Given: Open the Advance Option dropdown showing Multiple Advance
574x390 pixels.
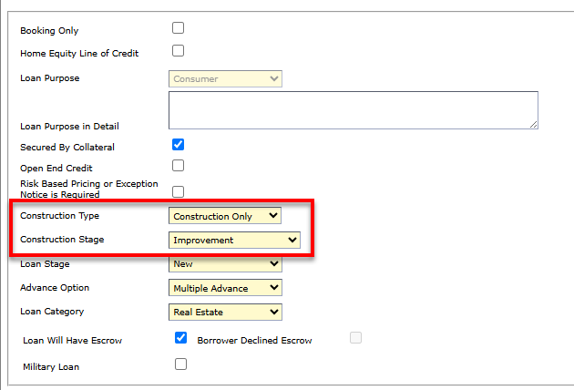Looking at the screenshot, I should pyautogui.click(x=225, y=288).
